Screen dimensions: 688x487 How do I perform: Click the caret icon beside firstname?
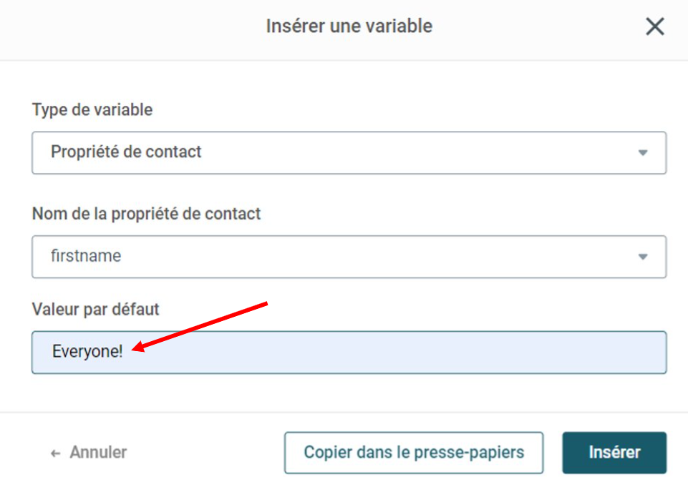(x=643, y=257)
